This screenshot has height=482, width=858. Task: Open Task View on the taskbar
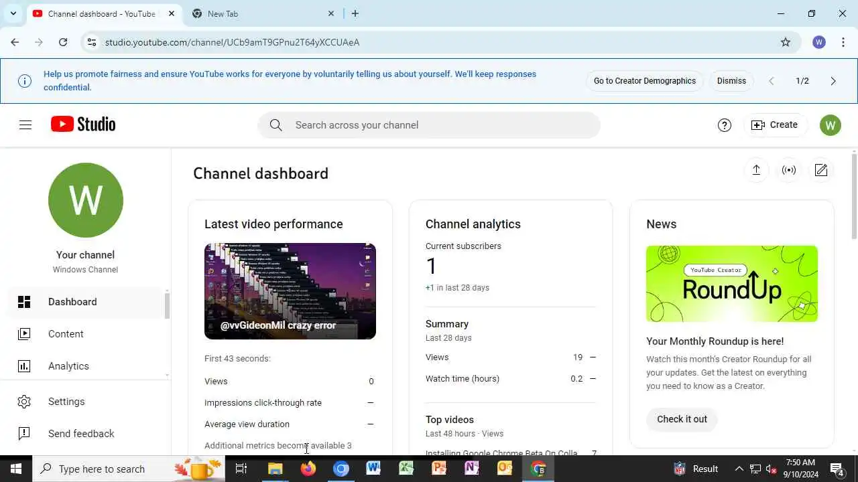click(x=241, y=469)
